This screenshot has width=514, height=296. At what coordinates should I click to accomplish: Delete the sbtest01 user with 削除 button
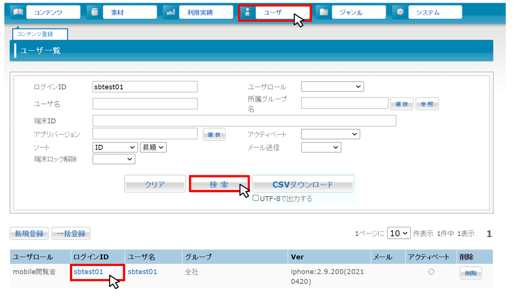[x=471, y=273]
